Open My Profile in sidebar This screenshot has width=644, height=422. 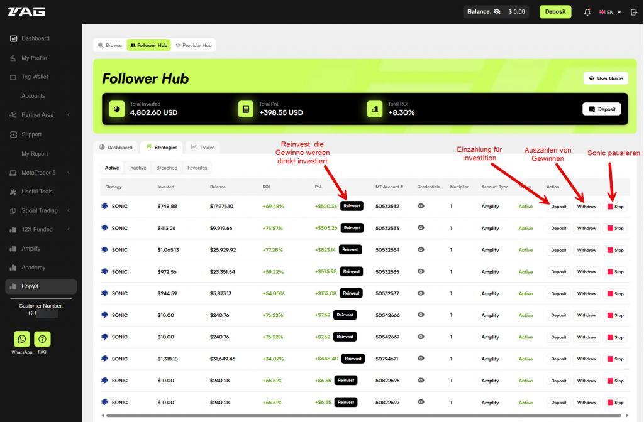click(x=34, y=58)
